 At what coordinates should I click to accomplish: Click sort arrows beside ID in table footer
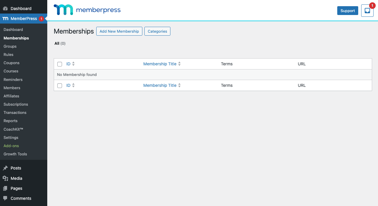[74, 85]
